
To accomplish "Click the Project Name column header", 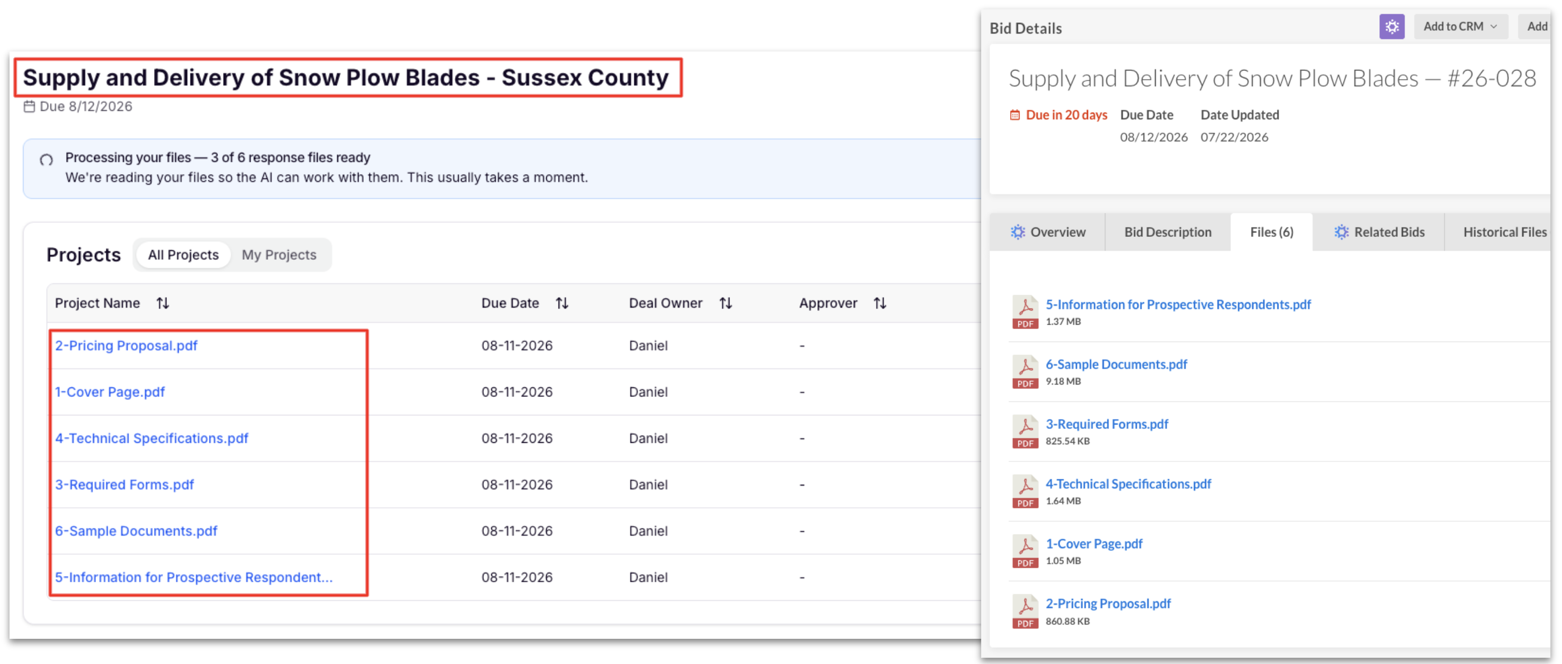I will tap(97, 303).
